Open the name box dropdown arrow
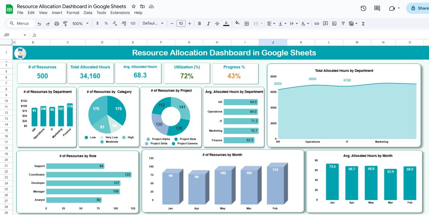The height and width of the screenshot is (215, 429). pos(25,35)
